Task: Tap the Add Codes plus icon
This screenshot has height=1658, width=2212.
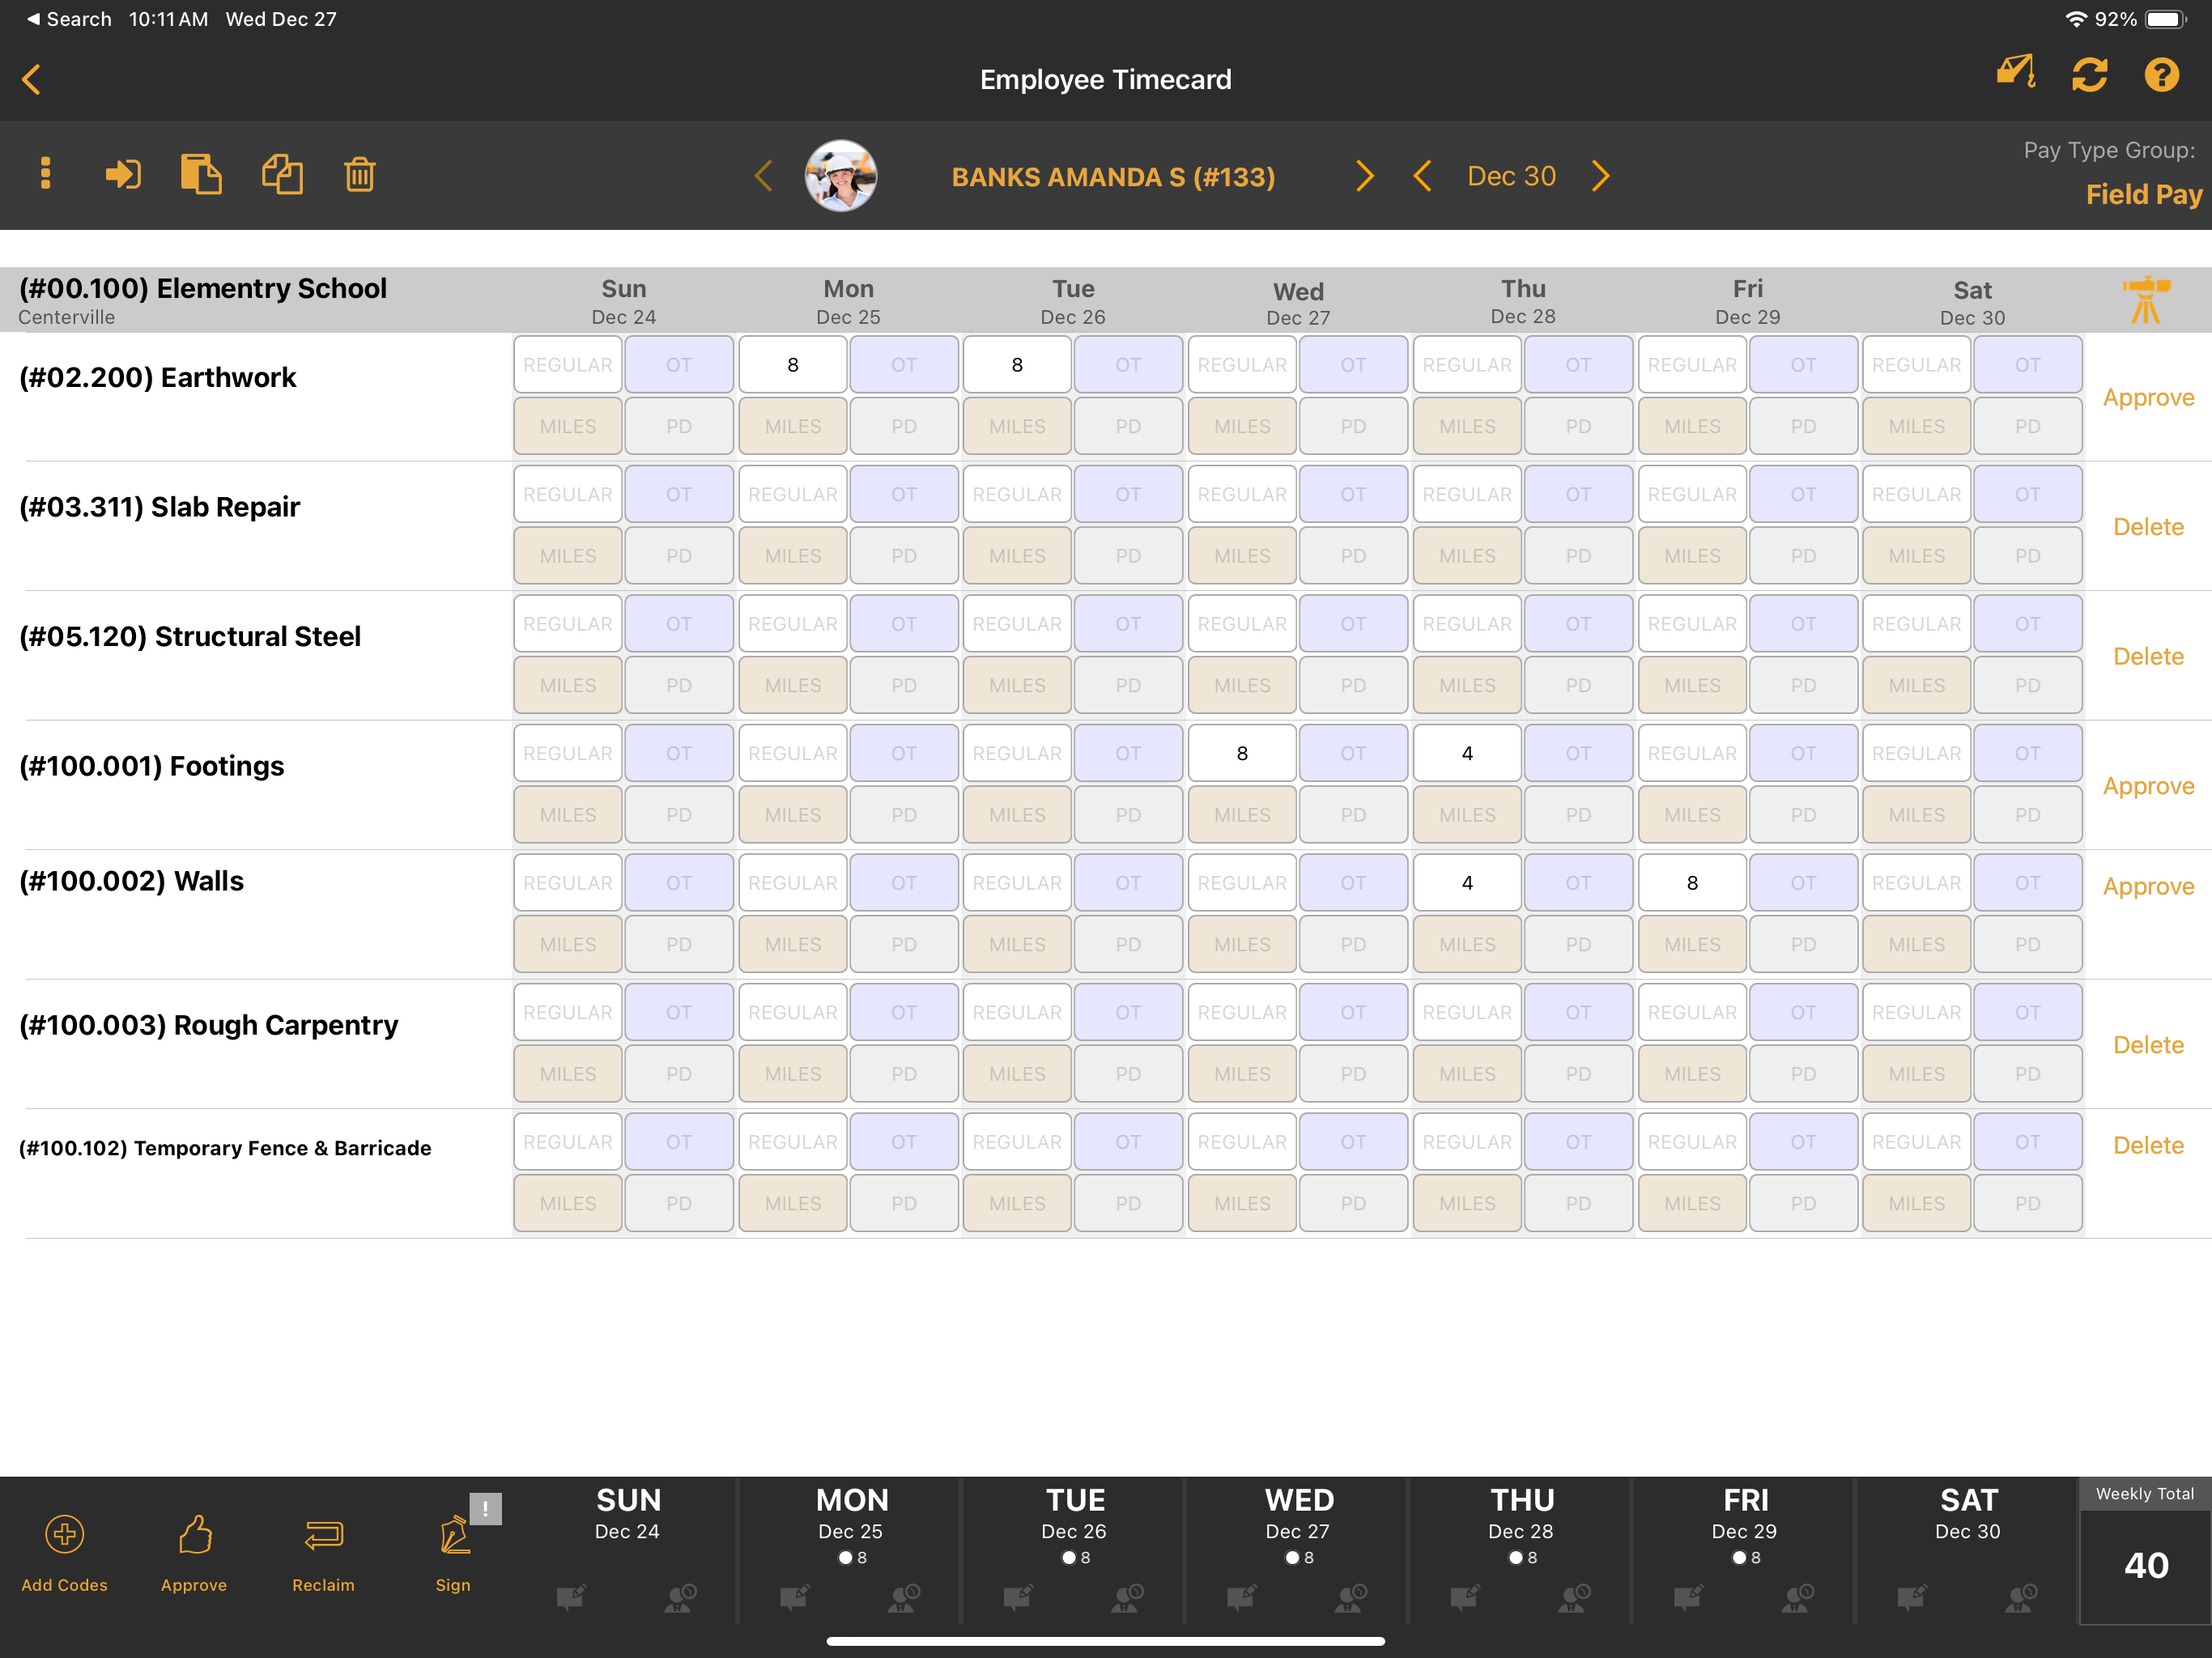Action: pyautogui.click(x=63, y=1534)
